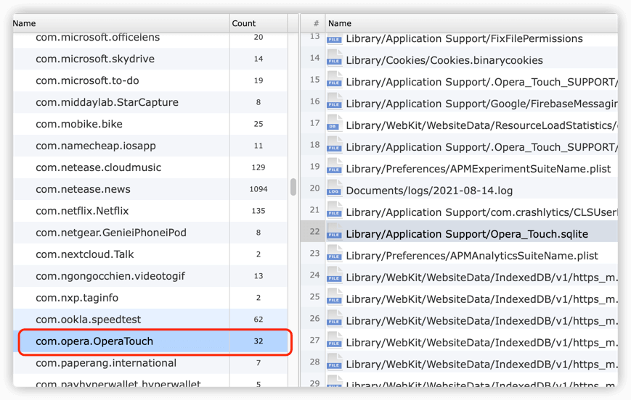Click file icon in row 16 FirebaseMessaging
This screenshot has width=631, height=400.
point(334,103)
